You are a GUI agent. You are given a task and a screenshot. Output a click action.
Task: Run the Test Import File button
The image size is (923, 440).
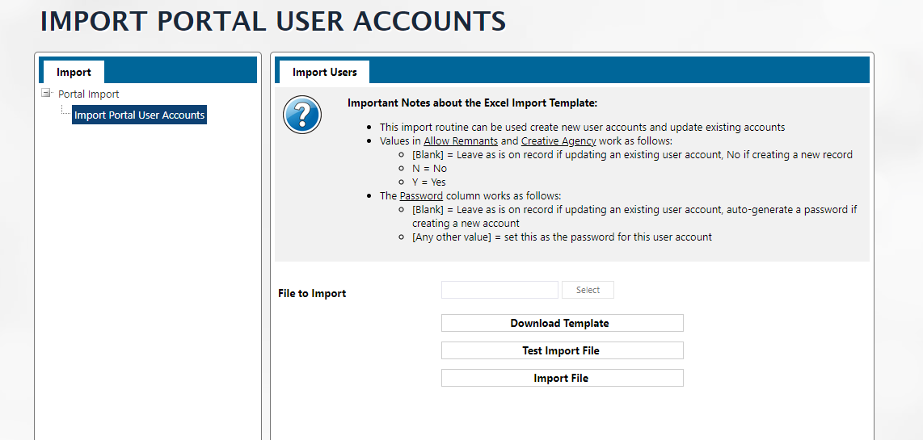(x=562, y=350)
